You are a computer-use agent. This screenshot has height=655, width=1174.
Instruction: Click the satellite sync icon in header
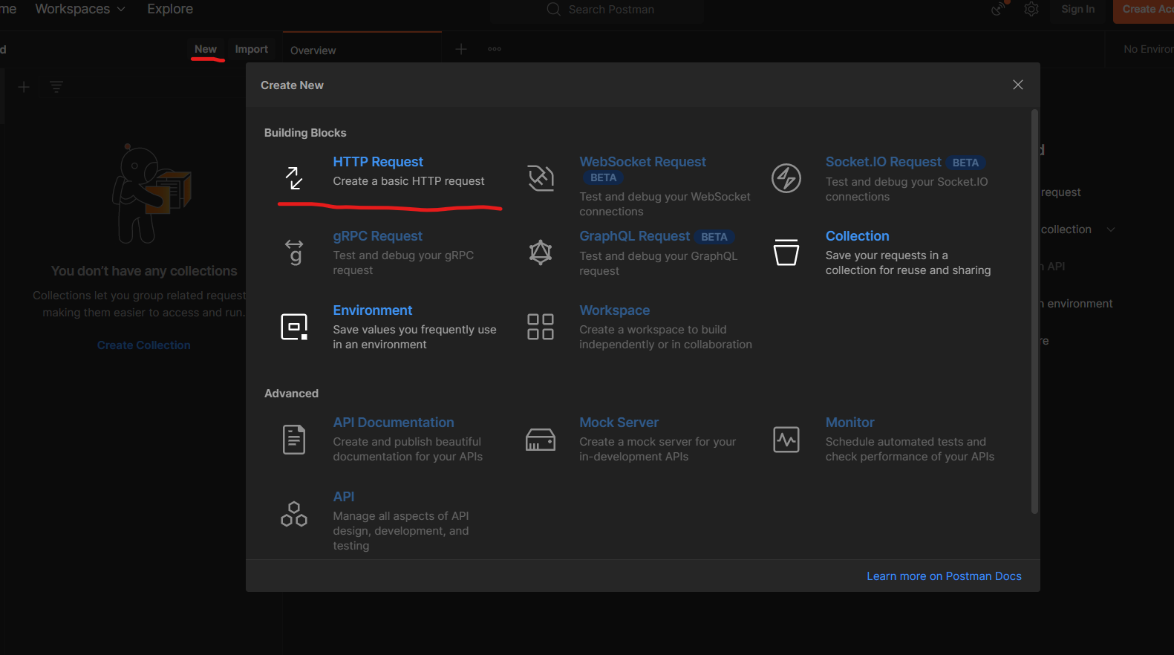click(999, 8)
